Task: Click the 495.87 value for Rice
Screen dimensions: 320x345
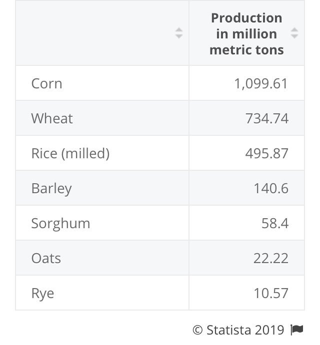Action: coord(266,153)
